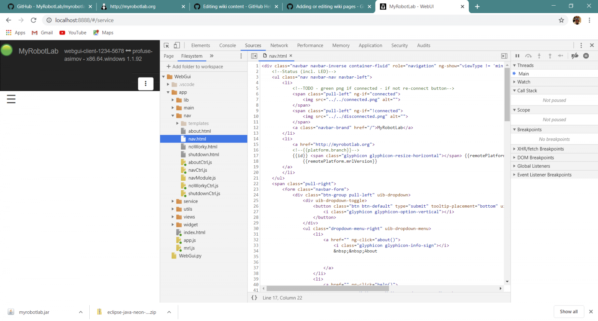Hide the file navigator pane
This screenshot has height=321, width=598.
pos(254,56)
